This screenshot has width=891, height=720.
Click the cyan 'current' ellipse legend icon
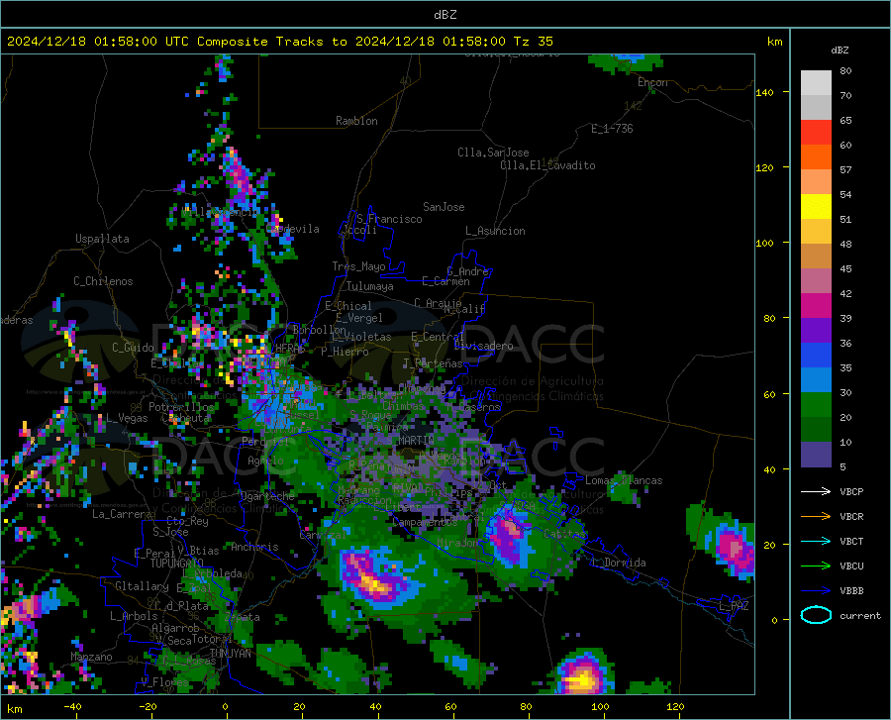[x=816, y=615]
